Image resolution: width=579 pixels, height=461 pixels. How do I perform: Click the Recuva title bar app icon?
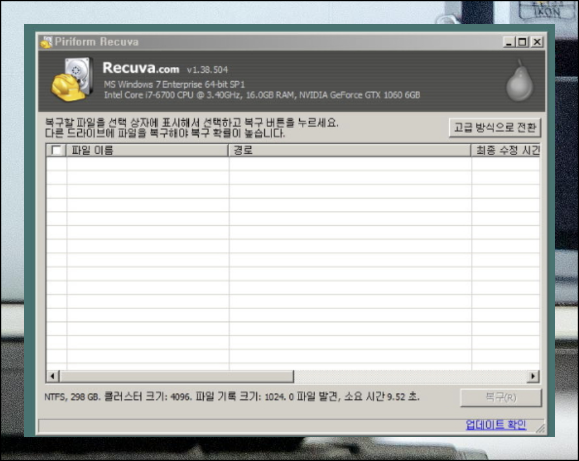click(46, 42)
